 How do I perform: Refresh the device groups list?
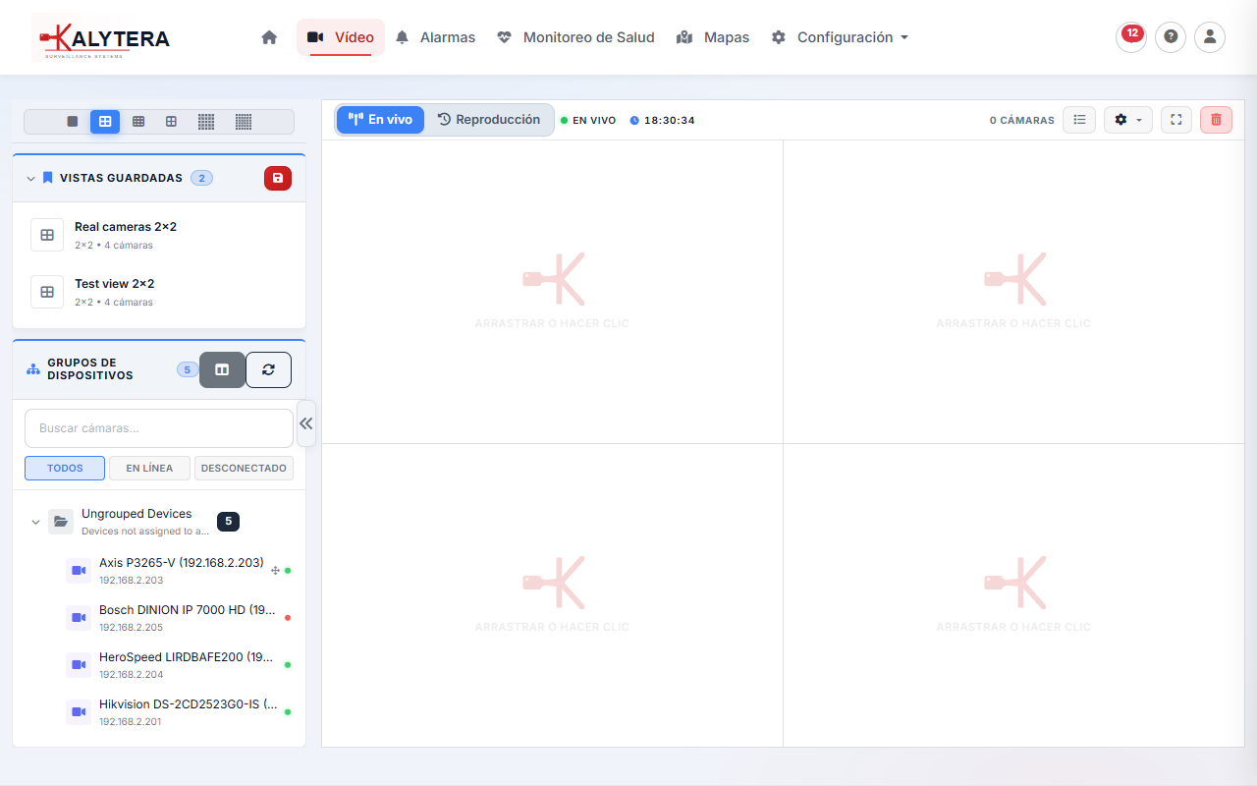click(268, 369)
